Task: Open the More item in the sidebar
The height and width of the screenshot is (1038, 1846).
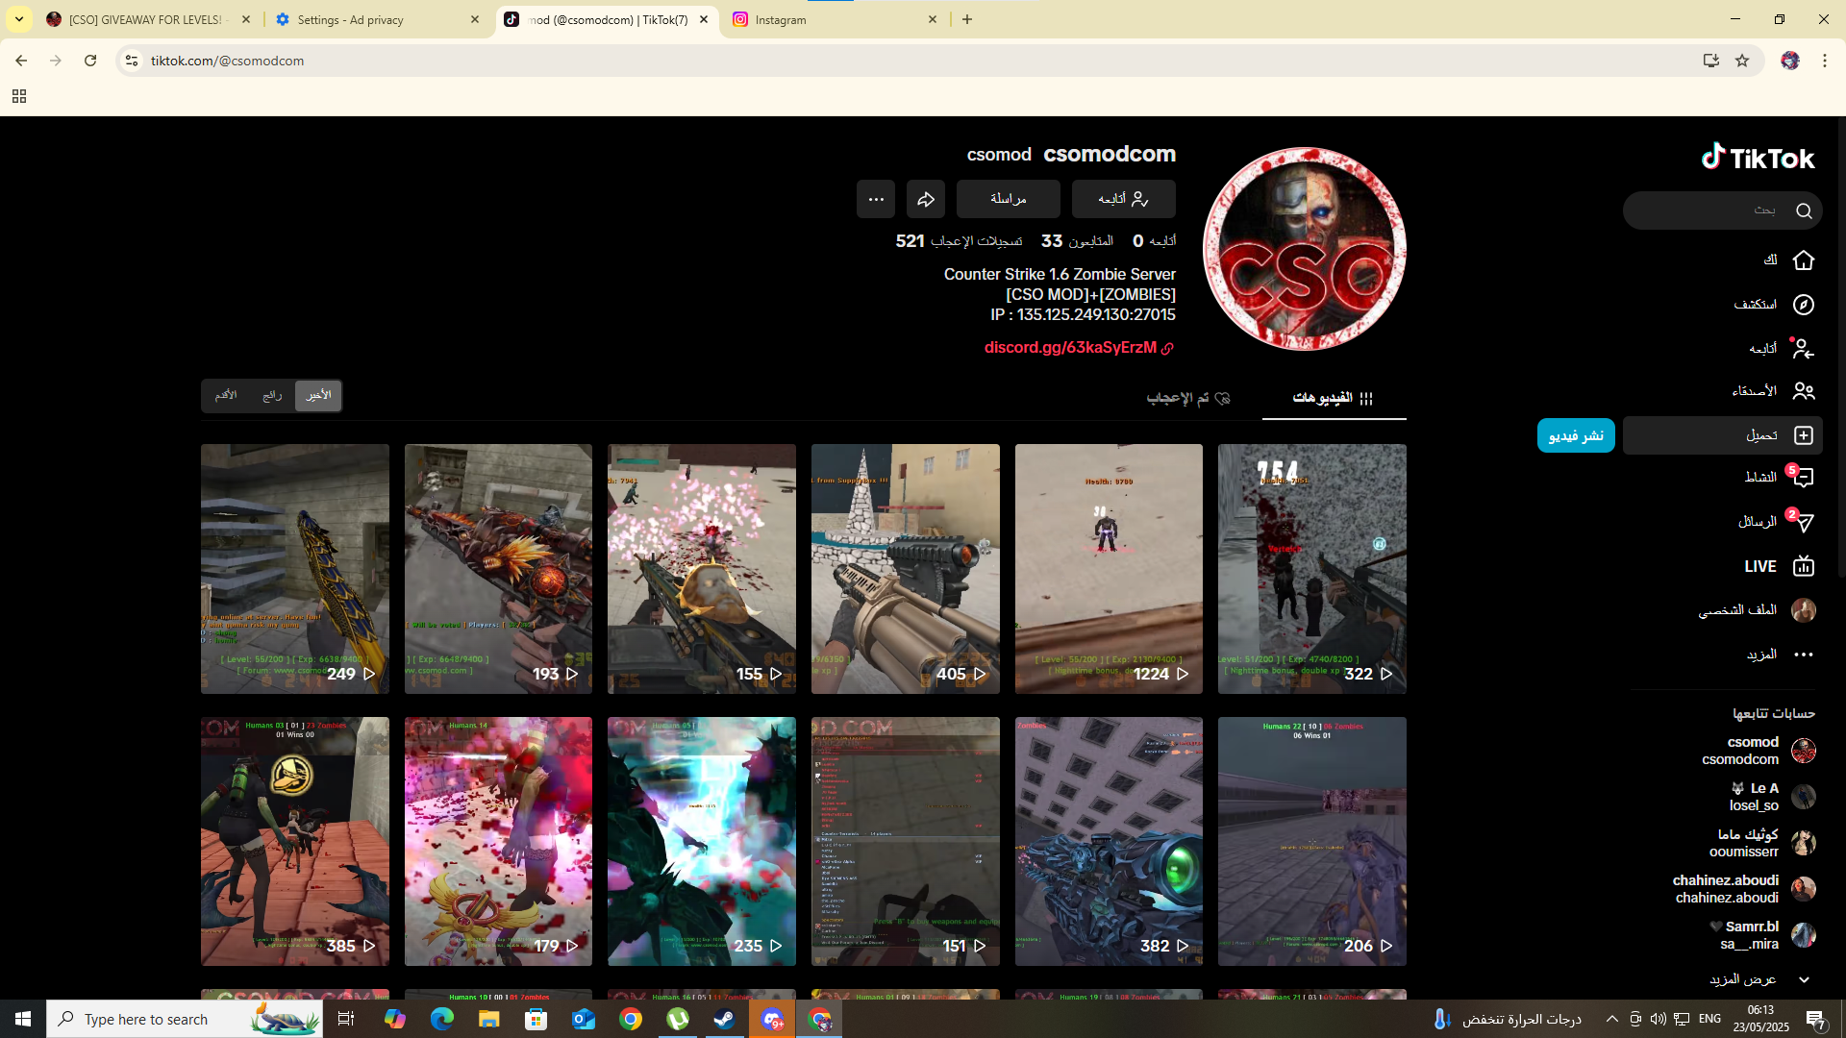Action: tap(1803, 655)
